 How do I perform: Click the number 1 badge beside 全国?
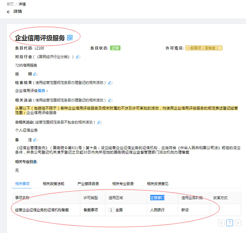[x=111, y=210]
